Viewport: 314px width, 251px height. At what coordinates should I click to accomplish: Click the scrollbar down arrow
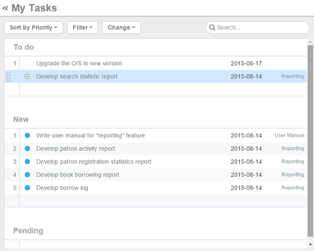[310, 245]
